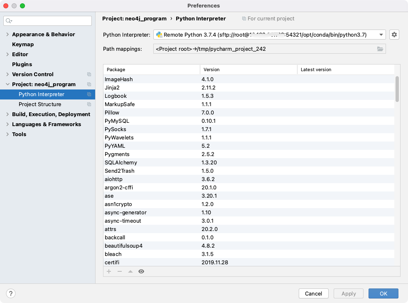The image size is (408, 303).
Task: Expand the Tools section
Action: coord(7,134)
